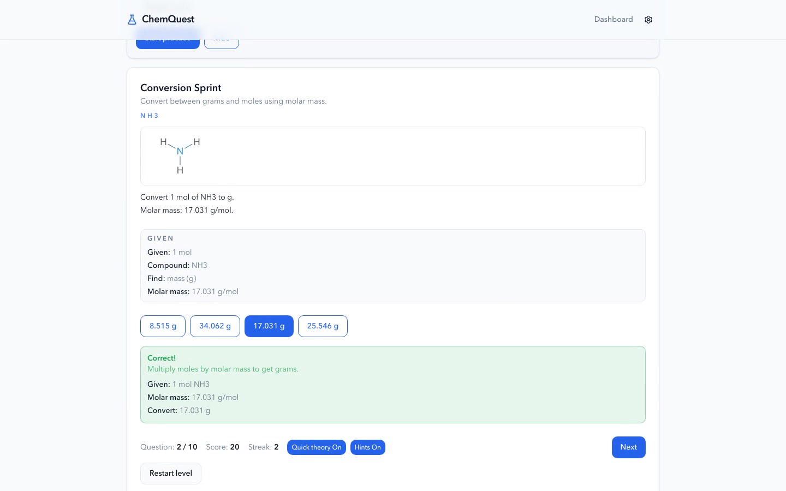Toggle Quick theory On
Image resolution: width=786 pixels, height=491 pixels.
click(x=317, y=447)
